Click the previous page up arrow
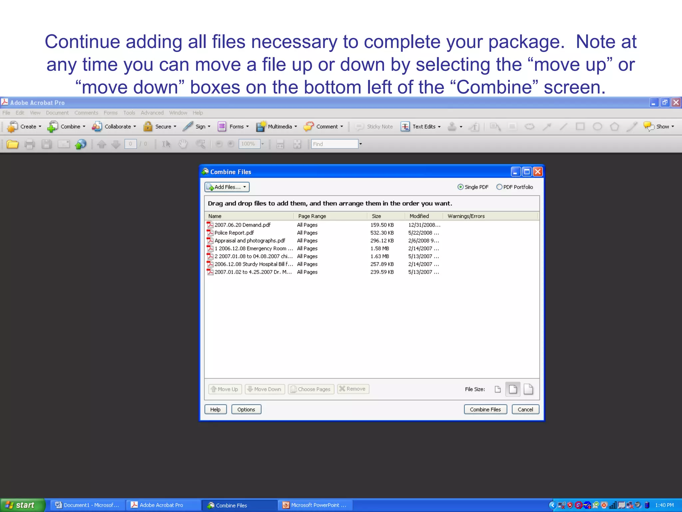Viewport: 682px width, 512px height. point(102,144)
